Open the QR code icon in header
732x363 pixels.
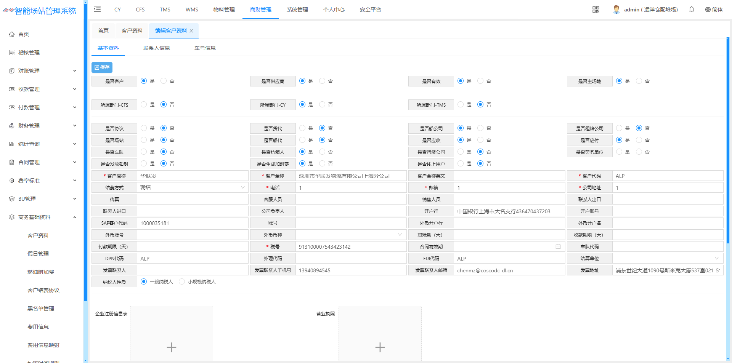[596, 10]
